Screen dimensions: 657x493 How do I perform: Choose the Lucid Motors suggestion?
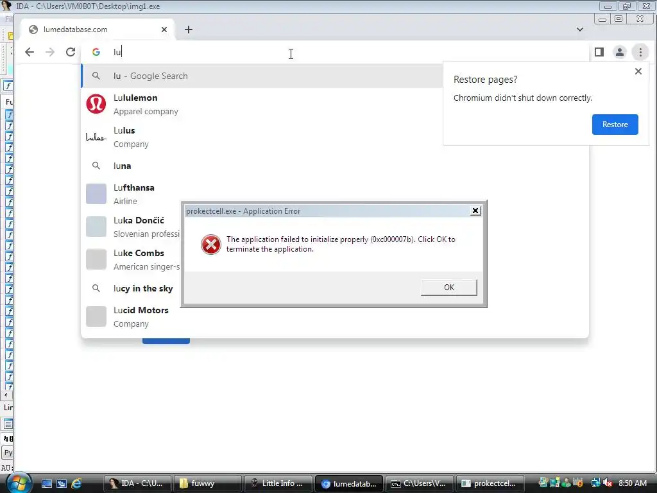click(x=335, y=316)
